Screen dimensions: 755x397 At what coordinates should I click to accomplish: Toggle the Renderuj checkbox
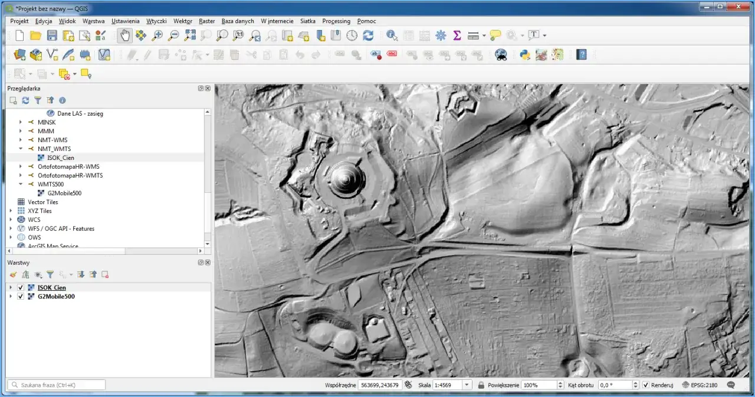point(646,385)
